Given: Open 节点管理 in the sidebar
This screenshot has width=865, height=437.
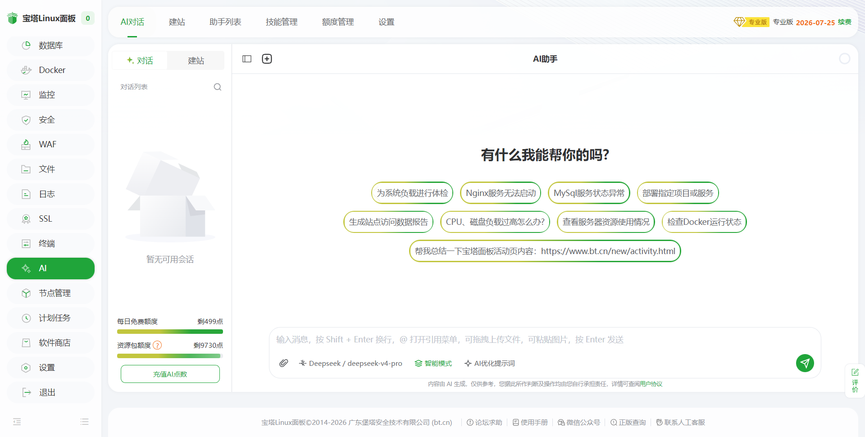Looking at the screenshot, I should click(50, 293).
